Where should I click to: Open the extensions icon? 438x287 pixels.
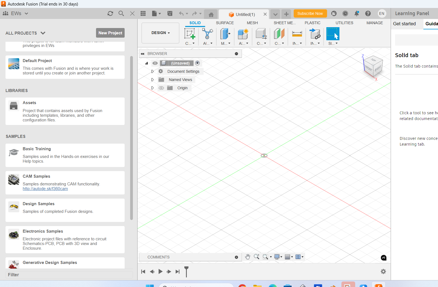click(334, 13)
